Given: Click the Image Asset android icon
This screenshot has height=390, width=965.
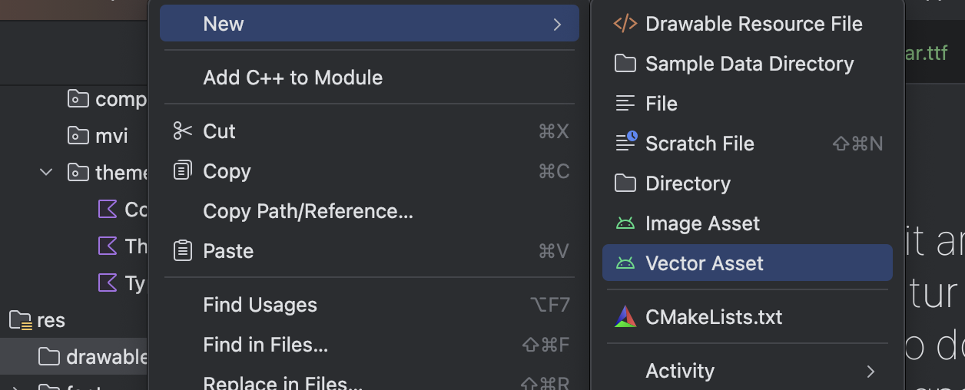Looking at the screenshot, I should tap(625, 223).
